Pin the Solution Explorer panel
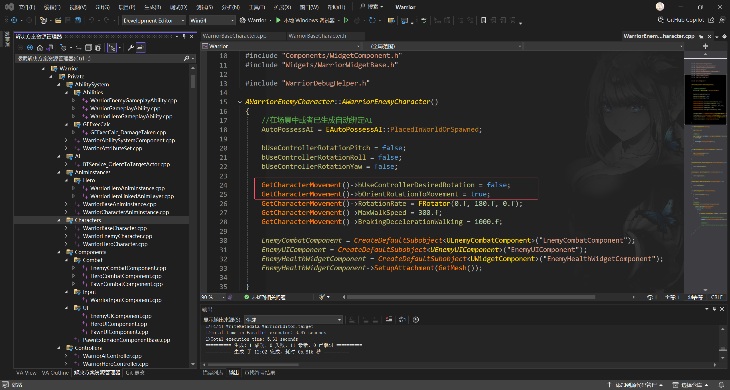The image size is (730, 390). point(184,36)
